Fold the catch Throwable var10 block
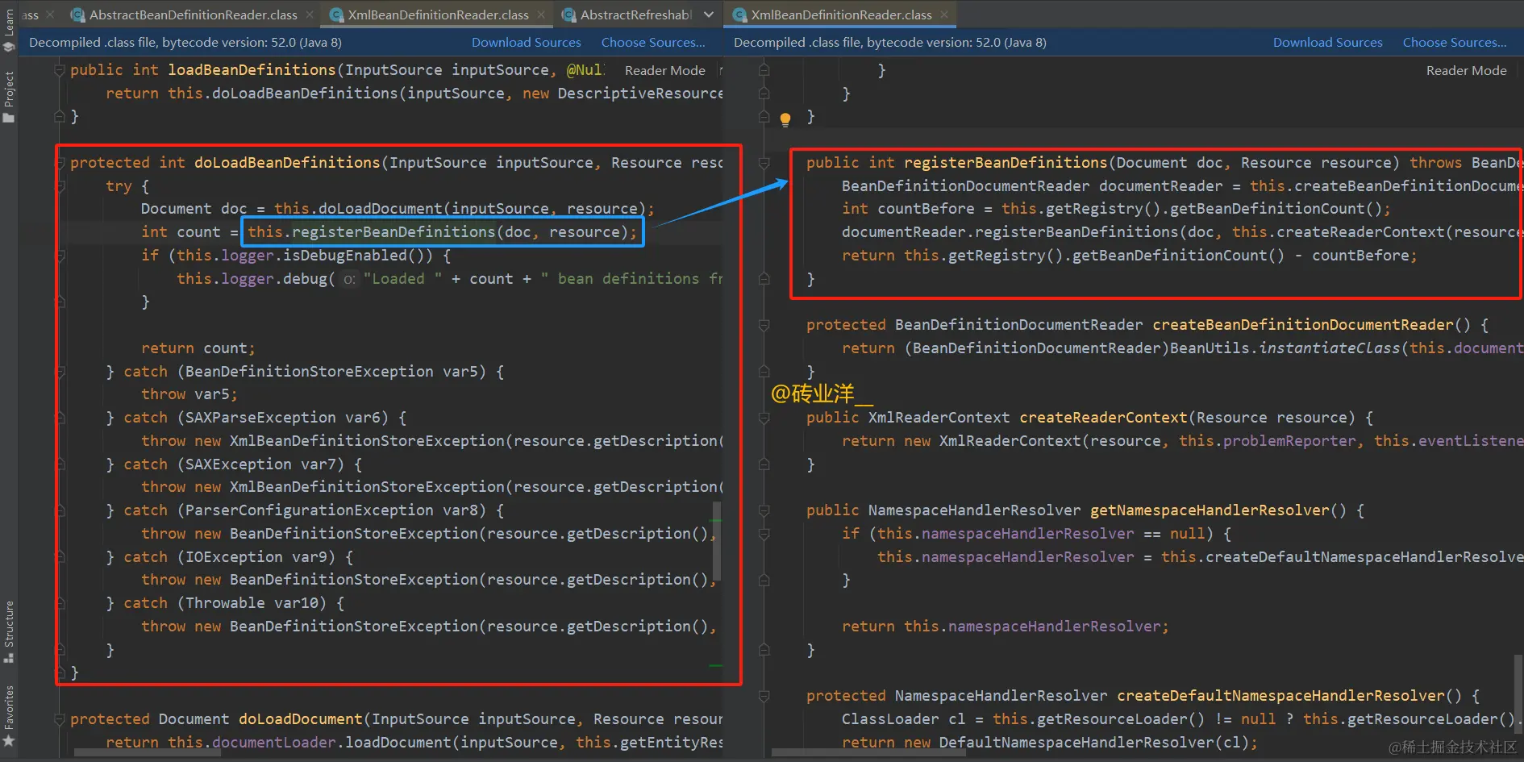The height and width of the screenshot is (762, 1524). [59, 603]
